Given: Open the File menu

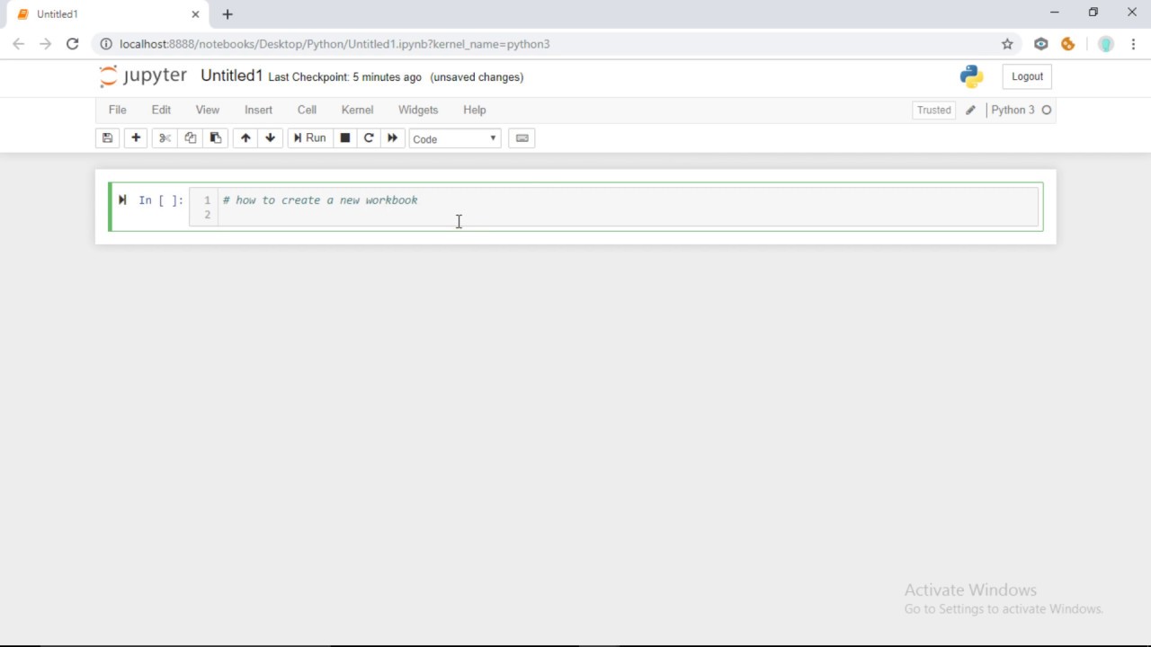Looking at the screenshot, I should coord(117,110).
